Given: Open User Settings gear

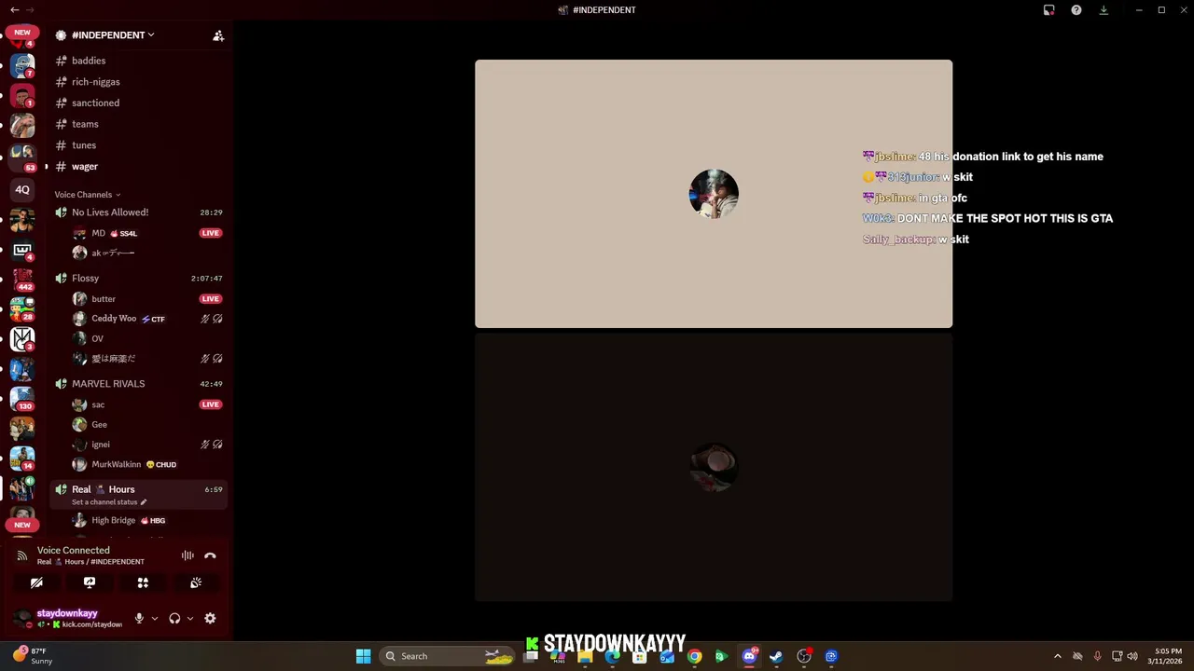Looking at the screenshot, I should pos(210,619).
